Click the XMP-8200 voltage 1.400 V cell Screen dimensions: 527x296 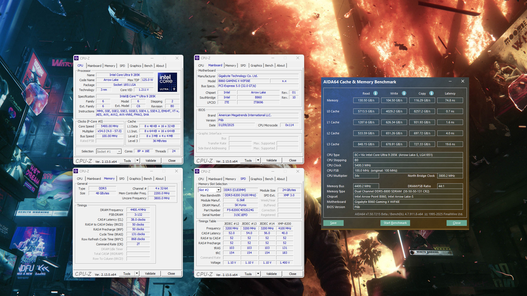tap(285, 263)
